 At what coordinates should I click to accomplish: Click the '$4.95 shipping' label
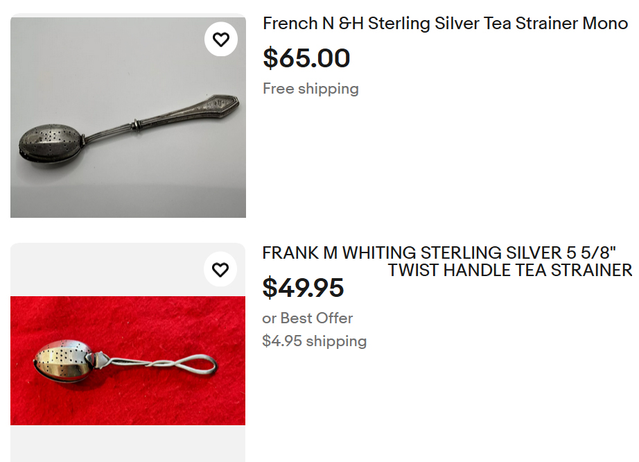click(315, 341)
